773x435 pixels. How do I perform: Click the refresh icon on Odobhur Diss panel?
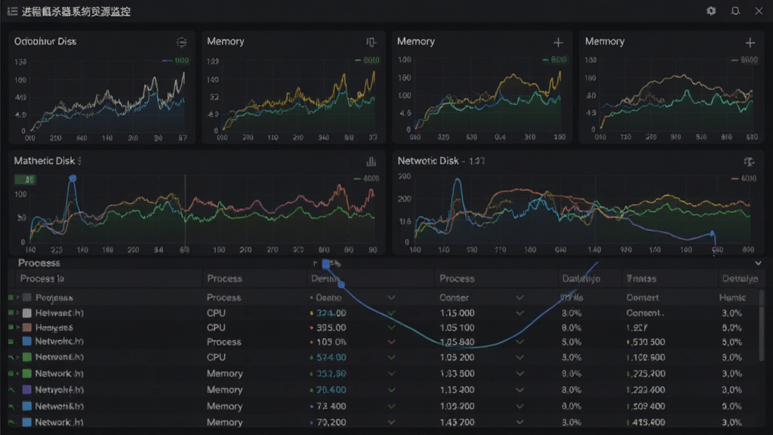pyautogui.click(x=182, y=42)
